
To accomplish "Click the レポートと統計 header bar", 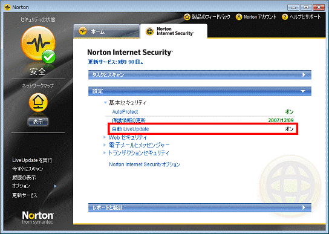I will tap(200, 207).
